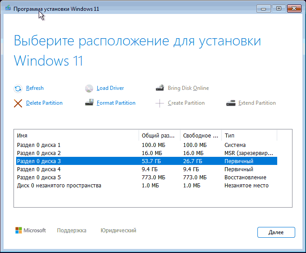Open the Load Driver link
The image size is (306, 253).
110,88
